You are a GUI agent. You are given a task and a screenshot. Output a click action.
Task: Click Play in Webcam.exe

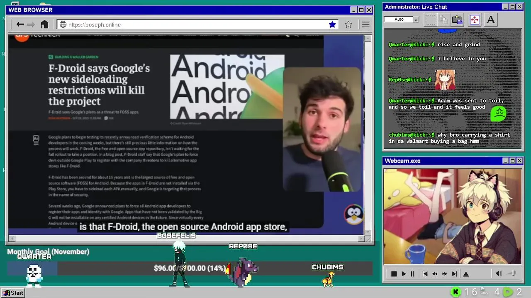[x=404, y=274]
